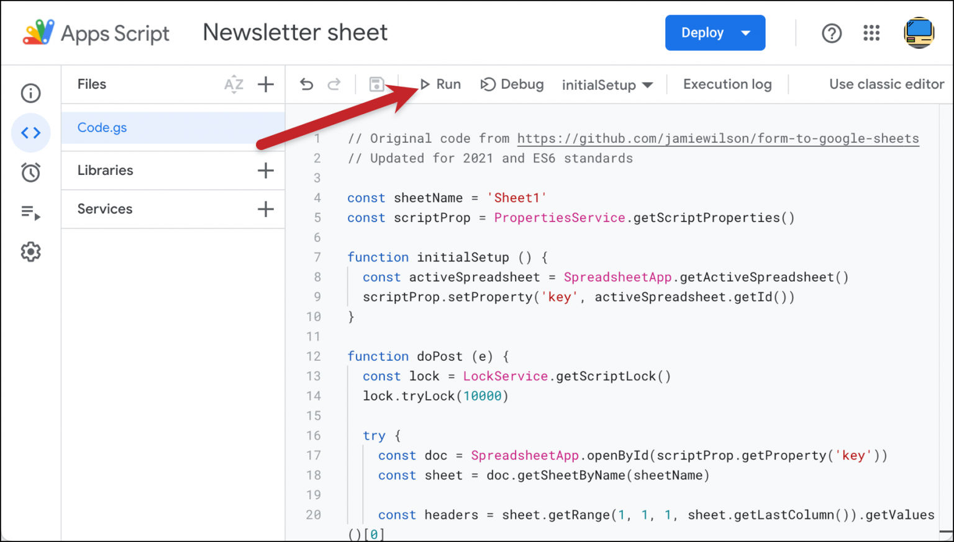954x542 pixels.
Task: Open the Executions panel
Action: (30, 212)
